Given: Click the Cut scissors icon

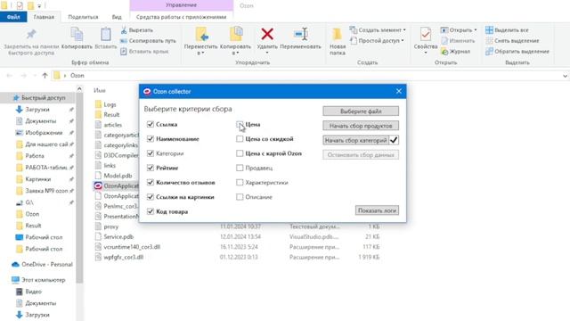Looking at the screenshot, I should [124, 30].
